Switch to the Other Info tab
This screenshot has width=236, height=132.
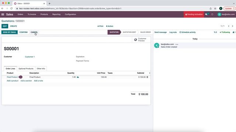click(41, 69)
